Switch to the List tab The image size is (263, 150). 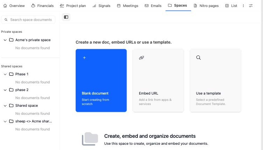coord(231,6)
